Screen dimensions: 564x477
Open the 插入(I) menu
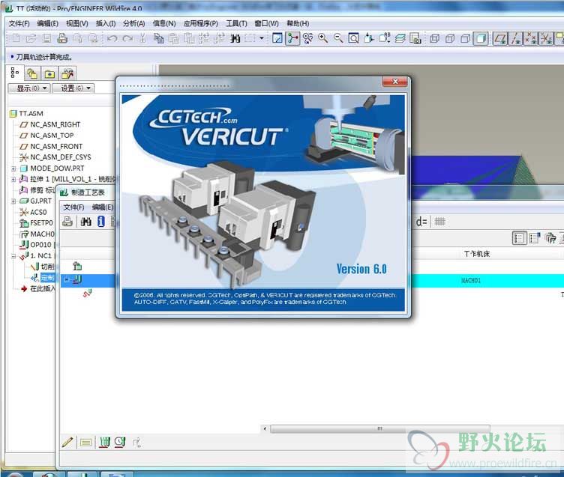[x=106, y=24]
